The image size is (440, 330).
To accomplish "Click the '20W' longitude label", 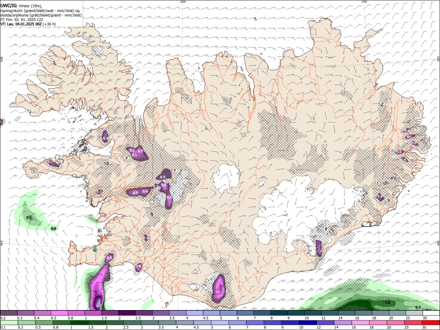I will pos(183,2).
